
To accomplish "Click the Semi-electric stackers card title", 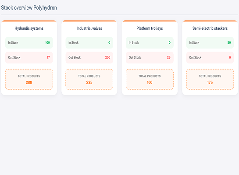I will 210,28.
